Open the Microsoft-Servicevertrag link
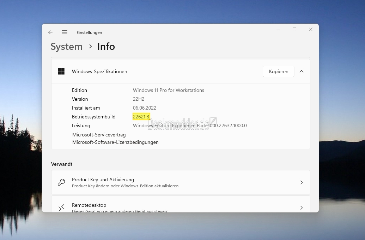 pyautogui.click(x=99, y=135)
